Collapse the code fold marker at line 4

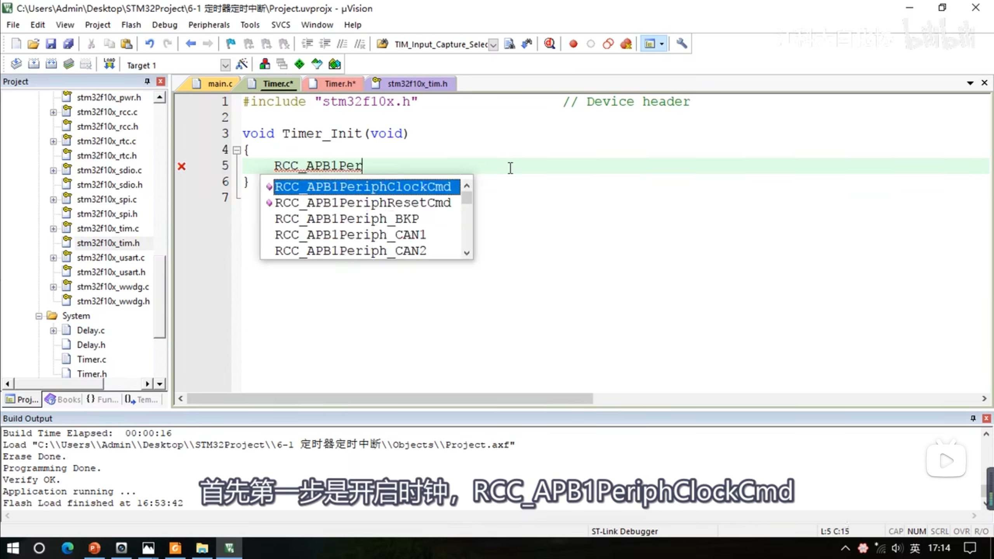click(236, 150)
